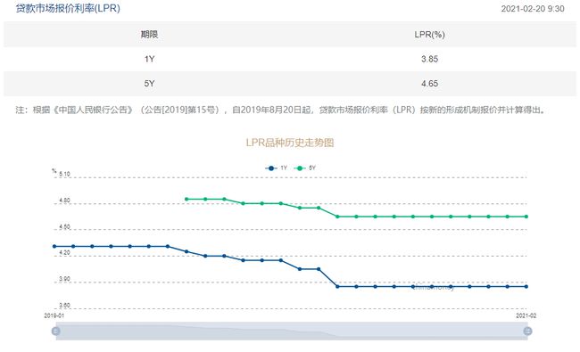Click the last 1Y blue data point

(526, 286)
